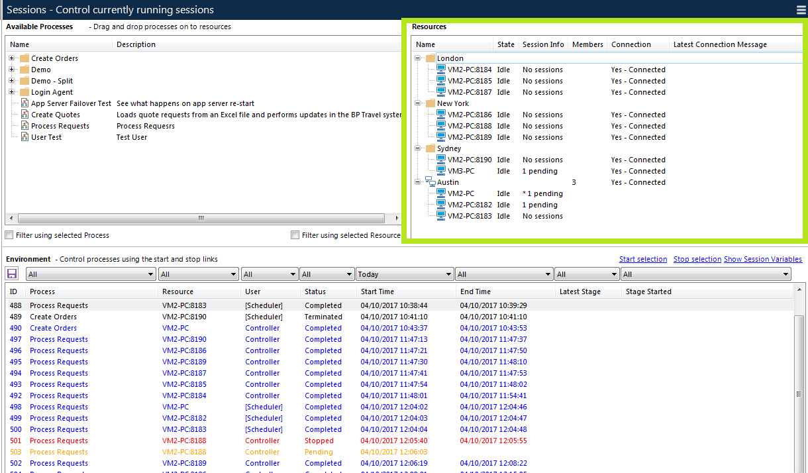Click the Austin resource pool icon
Image resolution: width=808 pixels, height=473 pixels.
(x=430, y=182)
